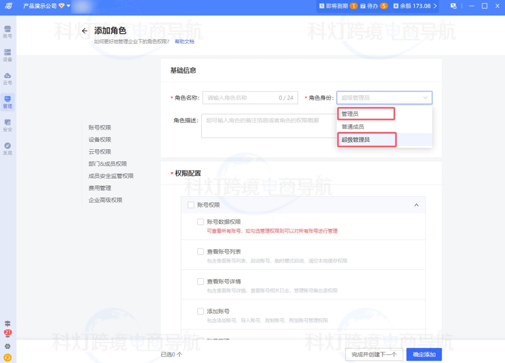Viewport: 505px width, 363px height.
Task: Open the 费用管理 item in the permission menu
Action: [100, 188]
